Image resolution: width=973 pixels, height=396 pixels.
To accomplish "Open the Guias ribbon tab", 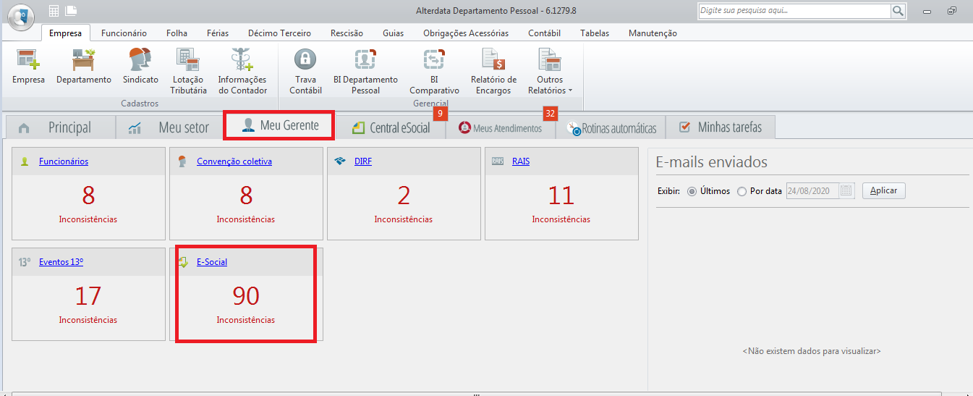I will [x=394, y=33].
